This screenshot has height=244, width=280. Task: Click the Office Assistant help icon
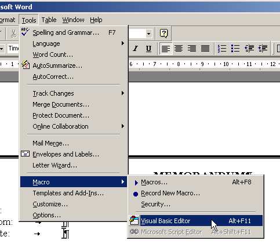[x=163, y=34]
